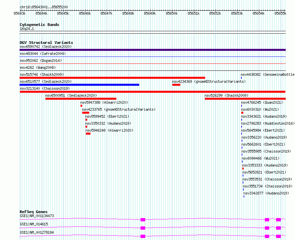Open esv4262 (Wang2008) variant entry

point(38,67)
